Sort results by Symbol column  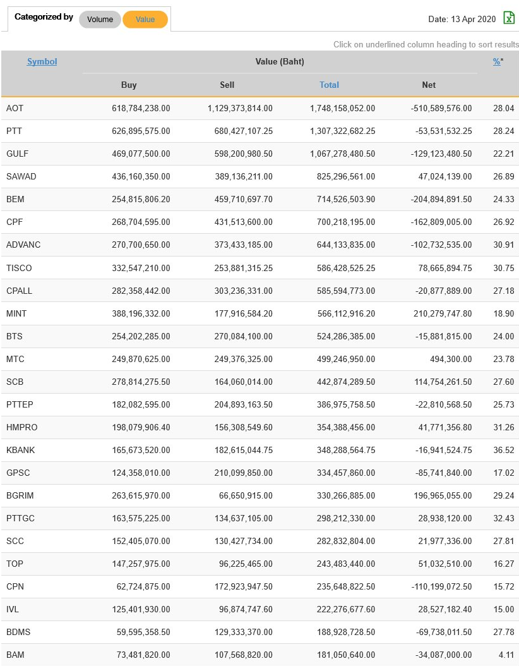coord(42,61)
